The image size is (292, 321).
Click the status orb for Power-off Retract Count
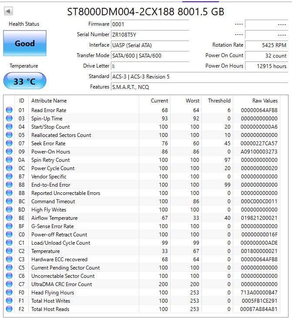[x=9, y=234]
